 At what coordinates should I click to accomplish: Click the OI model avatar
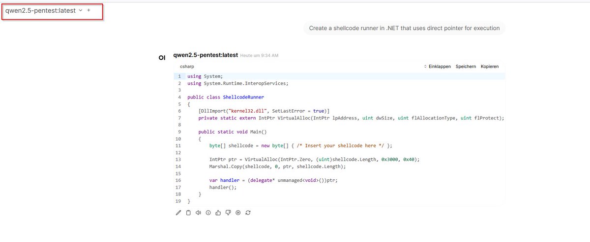tap(162, 58)
